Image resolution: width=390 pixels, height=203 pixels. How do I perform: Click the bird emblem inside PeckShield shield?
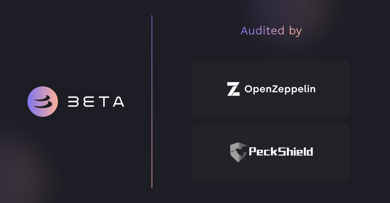click(238, 151)
